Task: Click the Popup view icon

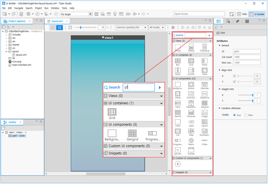Action: pos(191,47)
